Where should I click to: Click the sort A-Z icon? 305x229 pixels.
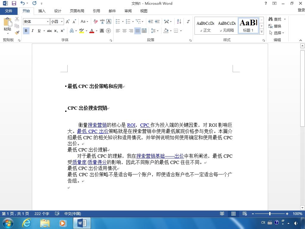[x=179, y=21]
